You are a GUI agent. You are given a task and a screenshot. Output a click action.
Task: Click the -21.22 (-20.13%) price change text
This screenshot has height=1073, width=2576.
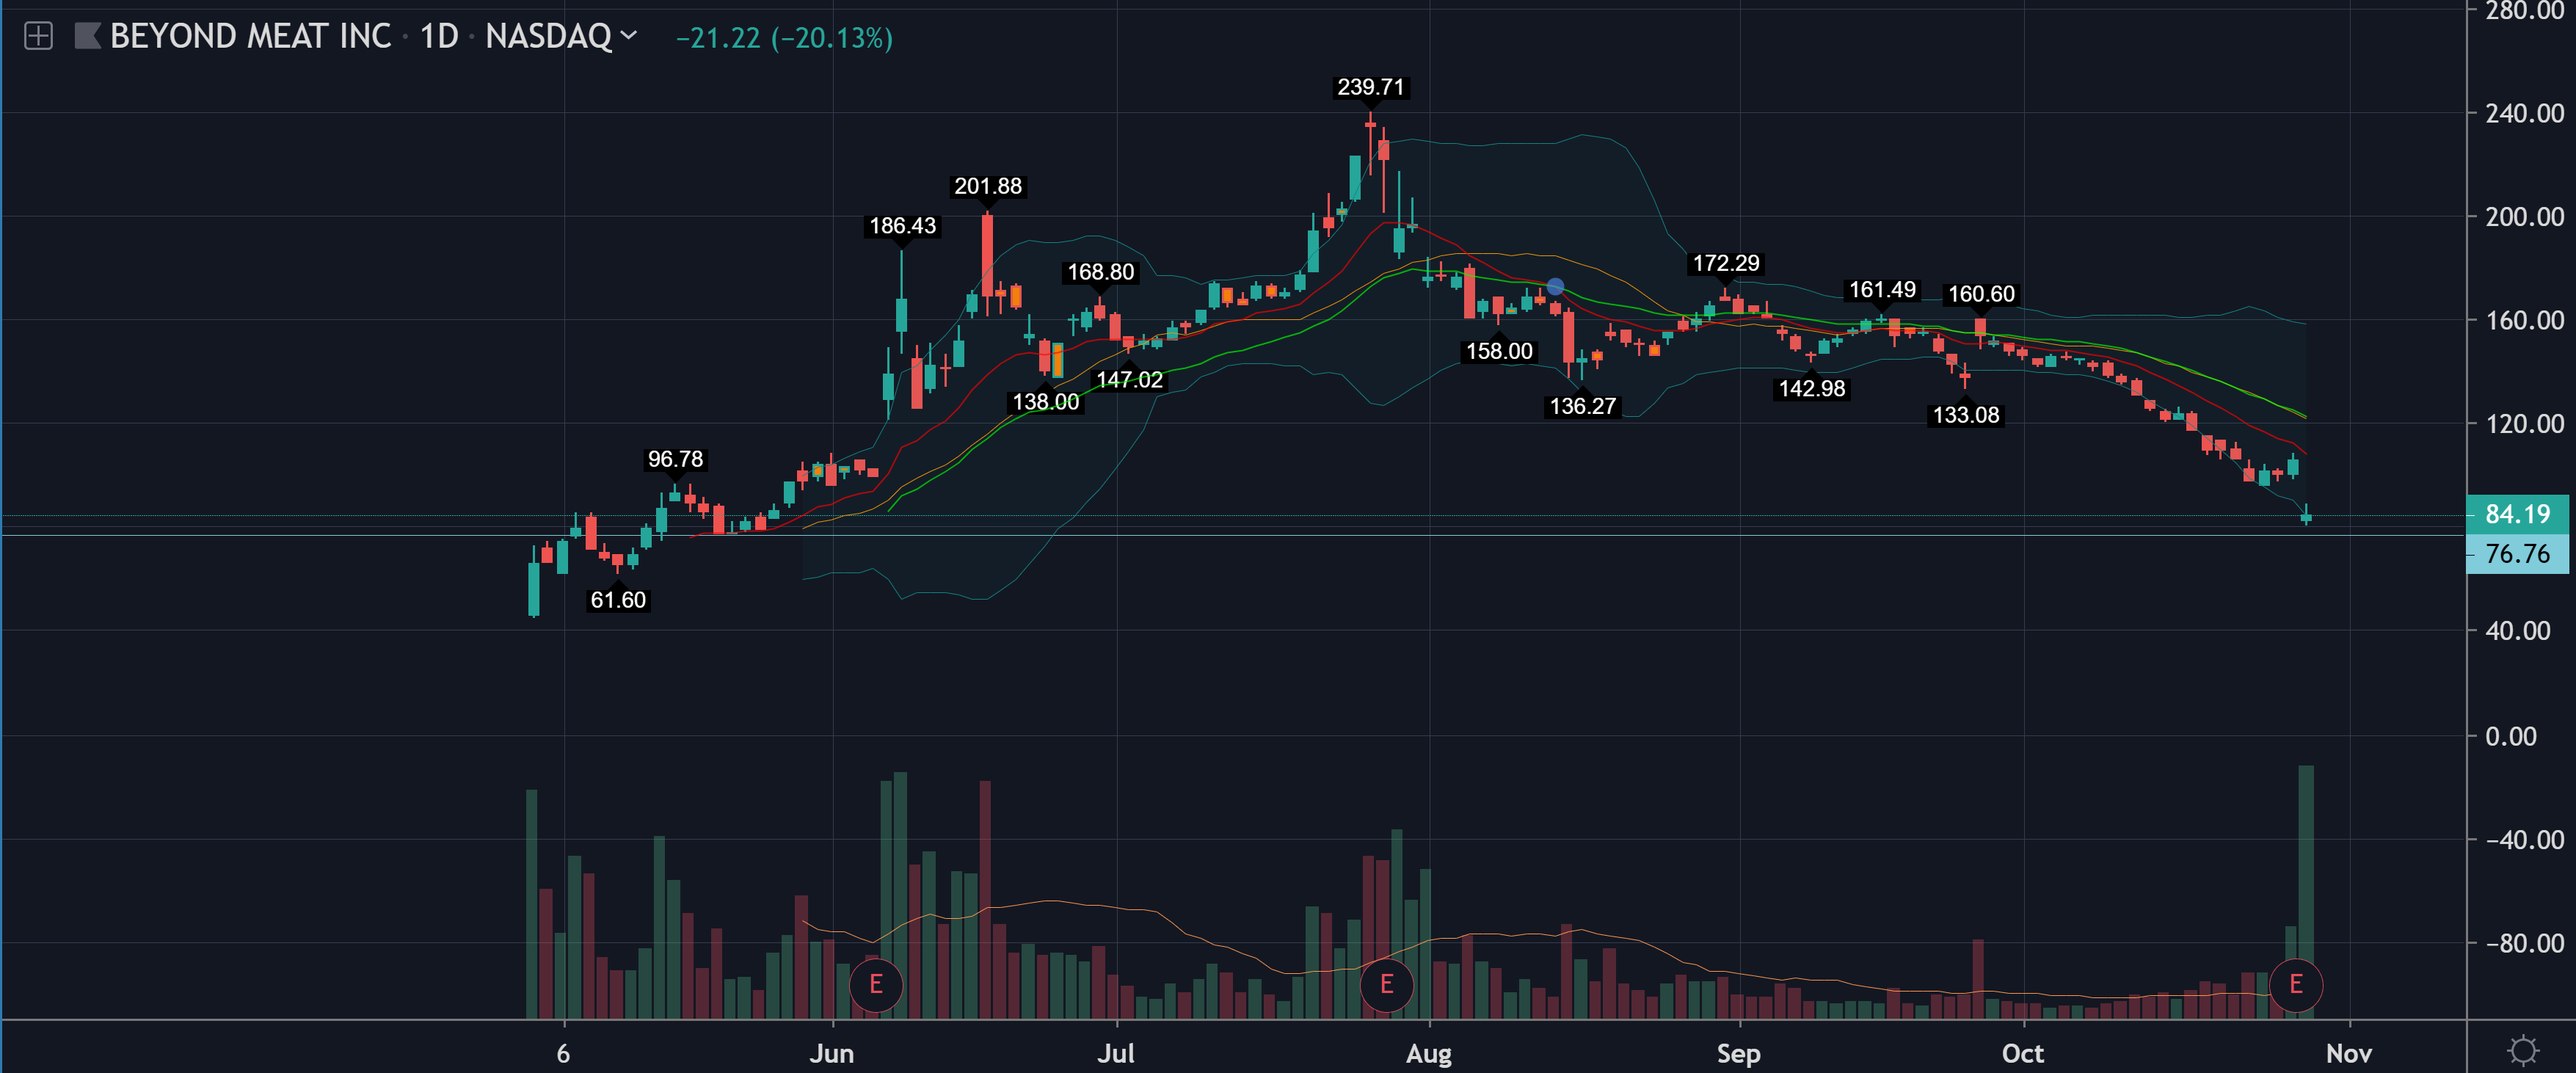click(x=784, y=38)
